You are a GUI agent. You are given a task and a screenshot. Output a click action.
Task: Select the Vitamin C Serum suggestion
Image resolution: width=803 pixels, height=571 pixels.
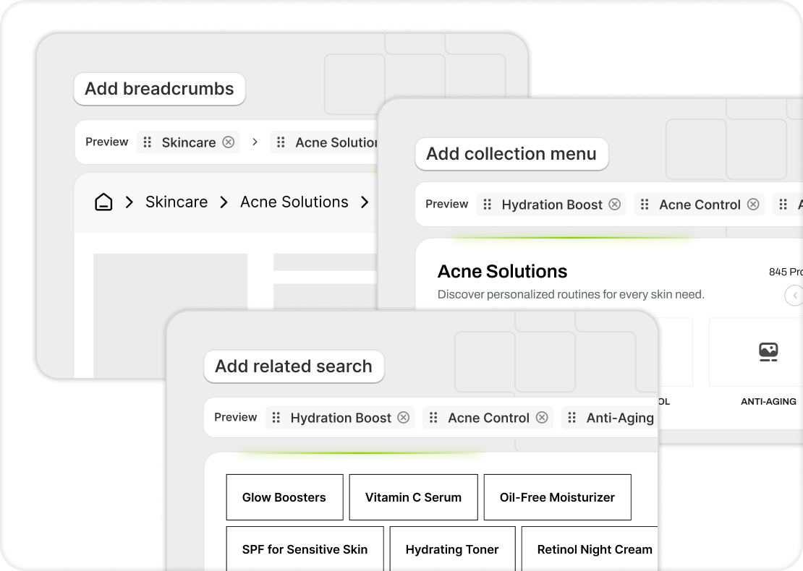[413, 497]
